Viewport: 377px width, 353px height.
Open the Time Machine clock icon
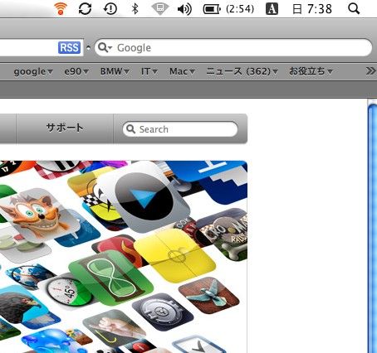coord(110,8)
